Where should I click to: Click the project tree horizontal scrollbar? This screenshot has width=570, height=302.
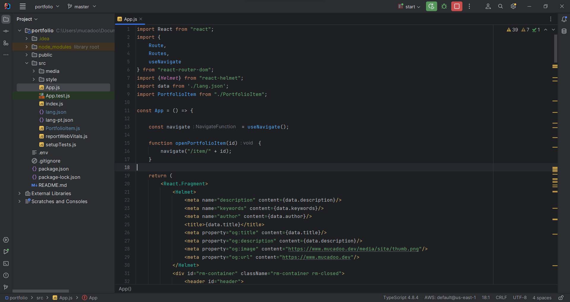pos(41,291)
